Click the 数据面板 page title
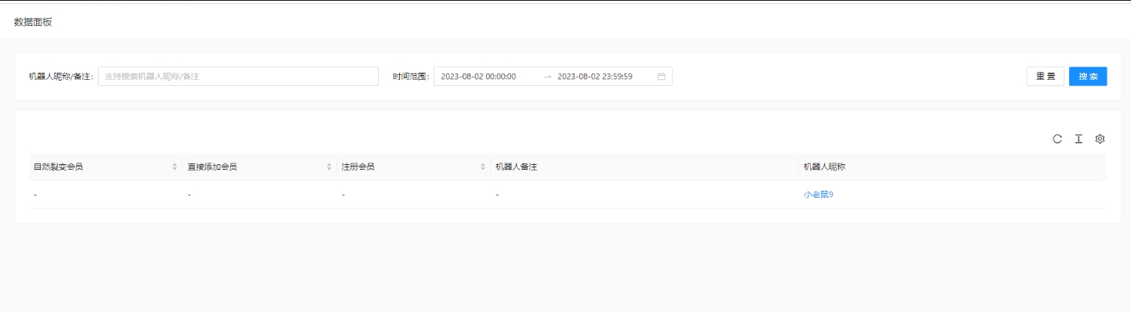 coord(33,22)
